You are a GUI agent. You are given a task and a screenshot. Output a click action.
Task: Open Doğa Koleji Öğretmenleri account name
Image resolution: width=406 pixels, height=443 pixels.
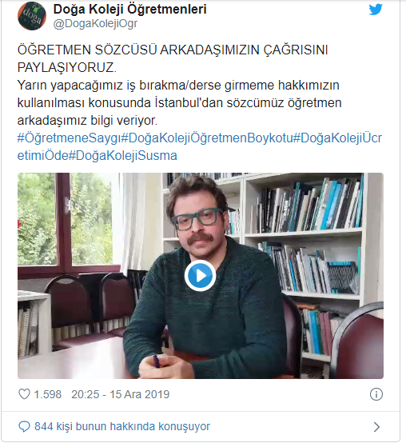[x=130, y=9]
